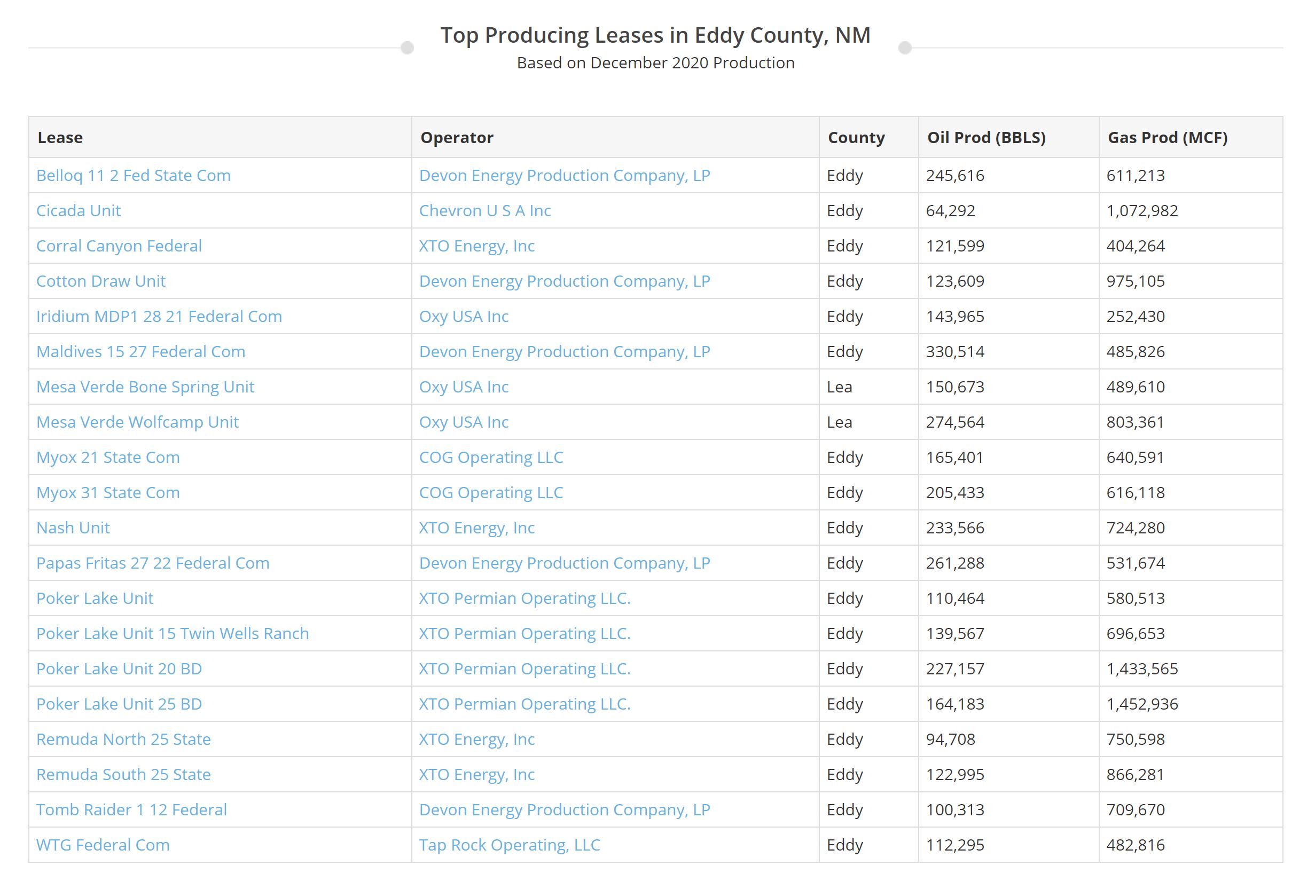
Task: Open Papas Fritas 27 22 Federal Com lease
Action: [x=153, y=563]
